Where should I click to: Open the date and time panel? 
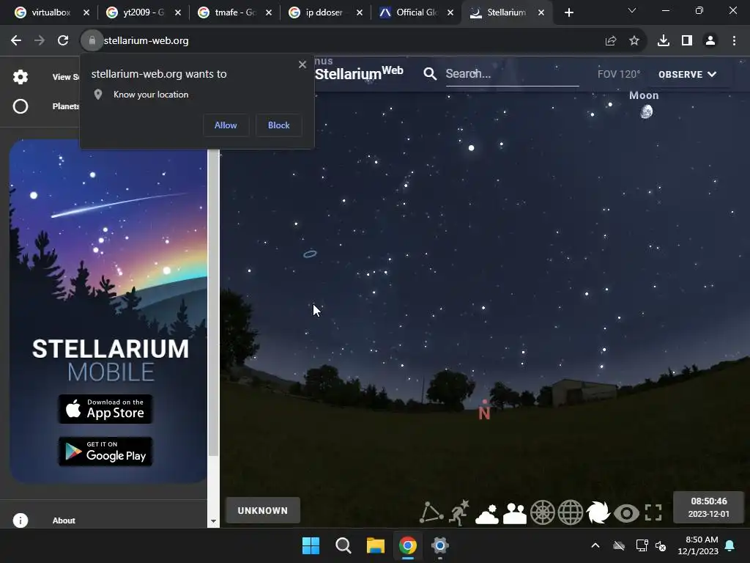click(708, 507)
